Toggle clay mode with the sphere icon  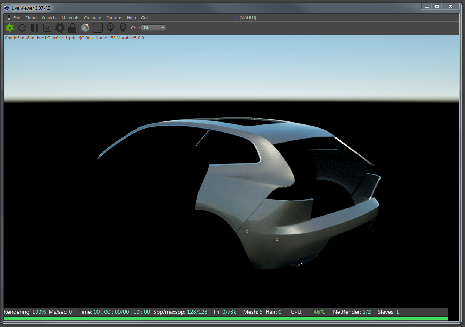pos(85,28)
